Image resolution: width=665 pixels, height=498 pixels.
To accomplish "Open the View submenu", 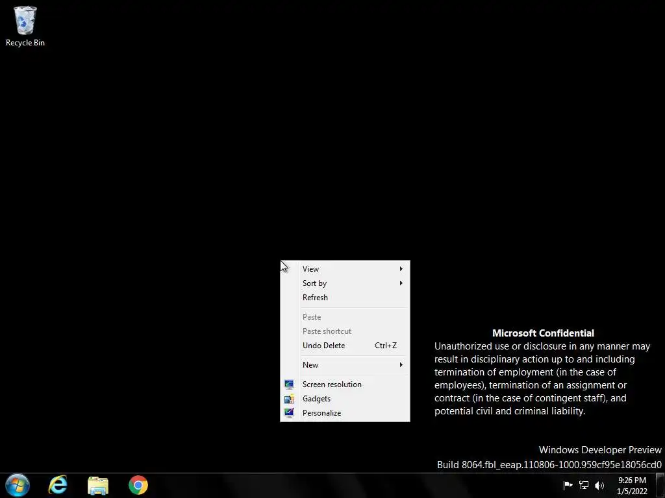I will point(345,269).
